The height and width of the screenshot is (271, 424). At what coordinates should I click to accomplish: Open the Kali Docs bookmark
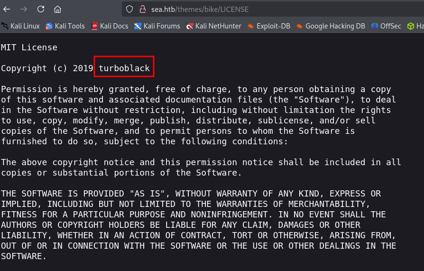[x=110, y=26]
